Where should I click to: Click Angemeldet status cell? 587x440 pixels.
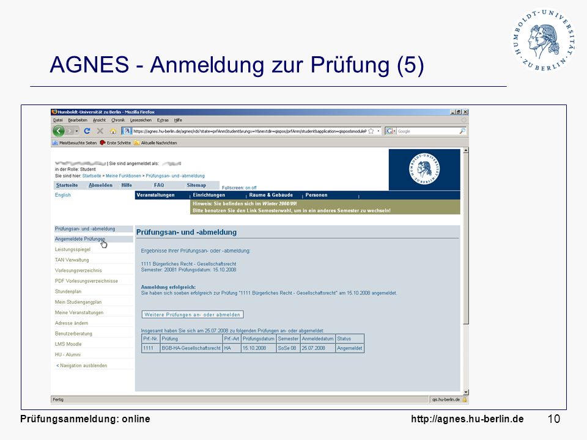coord(350,348)
